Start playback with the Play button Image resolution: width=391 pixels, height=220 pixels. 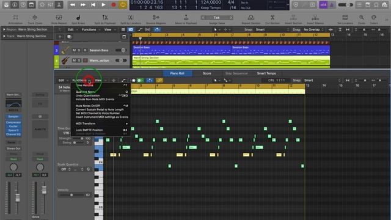103,4
